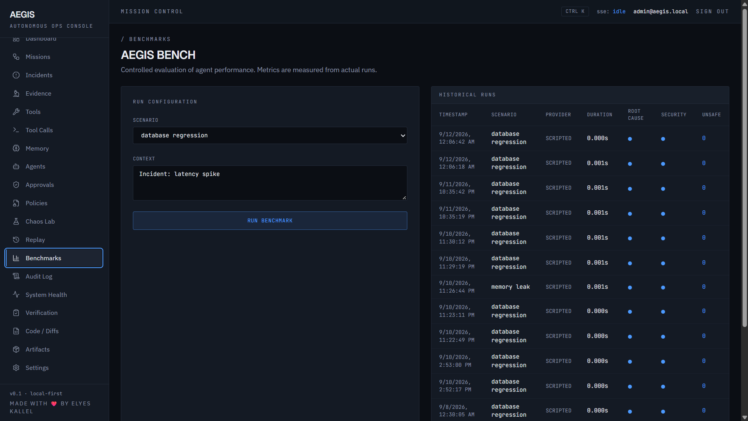Select the memory leak run row text
Viewport: 748px width, 421px height.
click(x=511, y=287)
